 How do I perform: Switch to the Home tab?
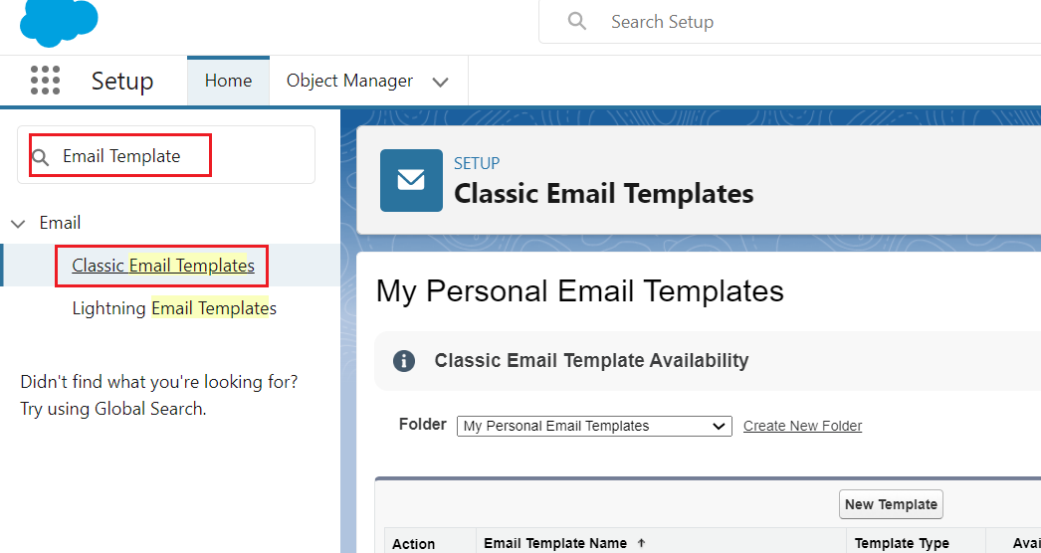(228, 81)
